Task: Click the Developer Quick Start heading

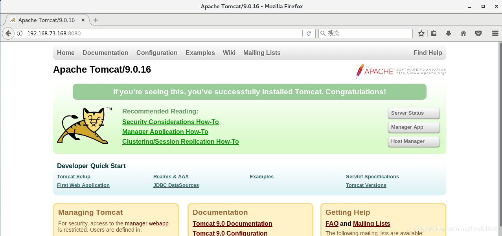Action: [91, 166]
